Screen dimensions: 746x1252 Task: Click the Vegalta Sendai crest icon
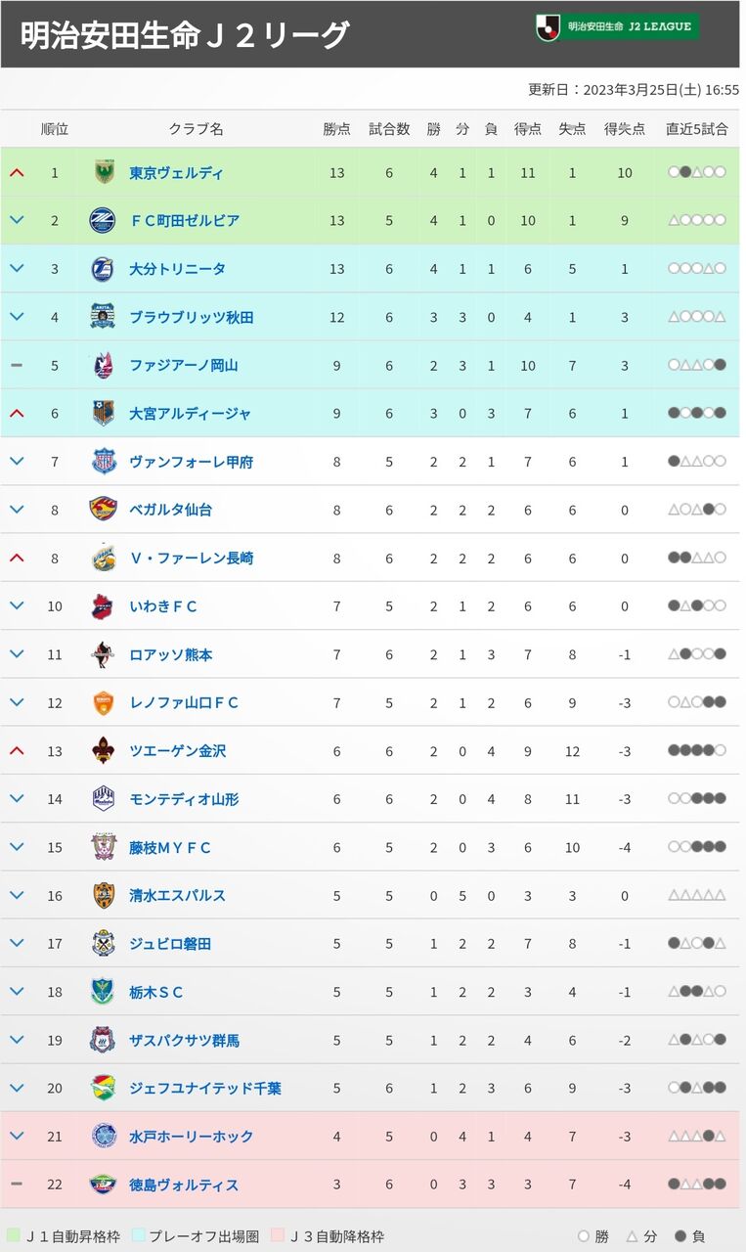[103, 510]
